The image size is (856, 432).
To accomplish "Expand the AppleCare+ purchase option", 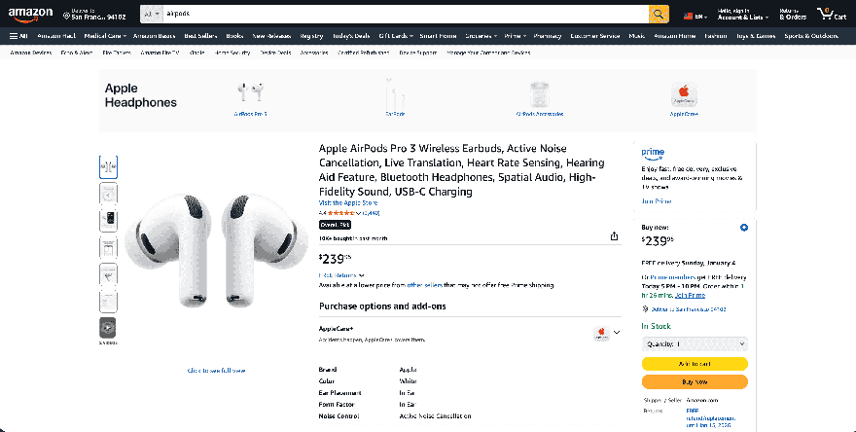I will 616,333.
